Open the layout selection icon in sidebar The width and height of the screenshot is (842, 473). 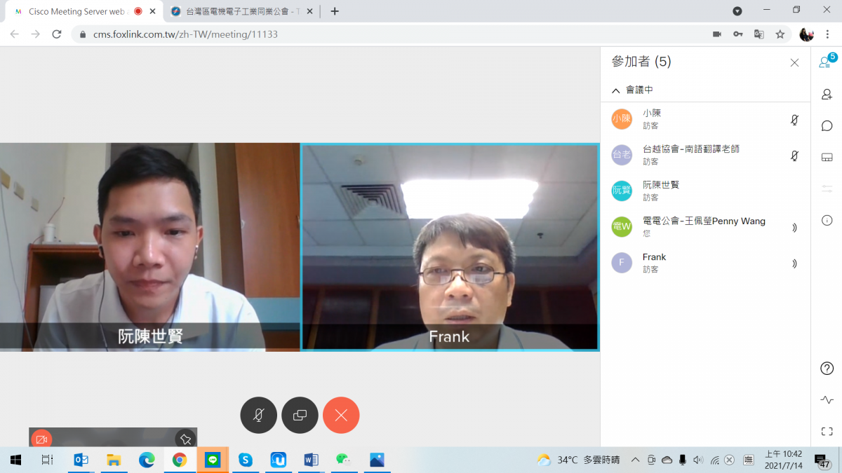[x=827, y=157]
